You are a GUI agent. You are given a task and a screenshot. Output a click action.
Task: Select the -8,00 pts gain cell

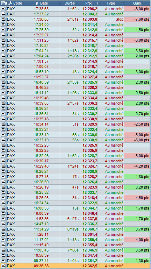(137, 9)
